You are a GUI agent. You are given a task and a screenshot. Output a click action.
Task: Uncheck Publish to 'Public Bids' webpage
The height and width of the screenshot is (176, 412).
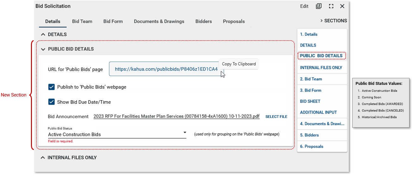tap(51, 87)
